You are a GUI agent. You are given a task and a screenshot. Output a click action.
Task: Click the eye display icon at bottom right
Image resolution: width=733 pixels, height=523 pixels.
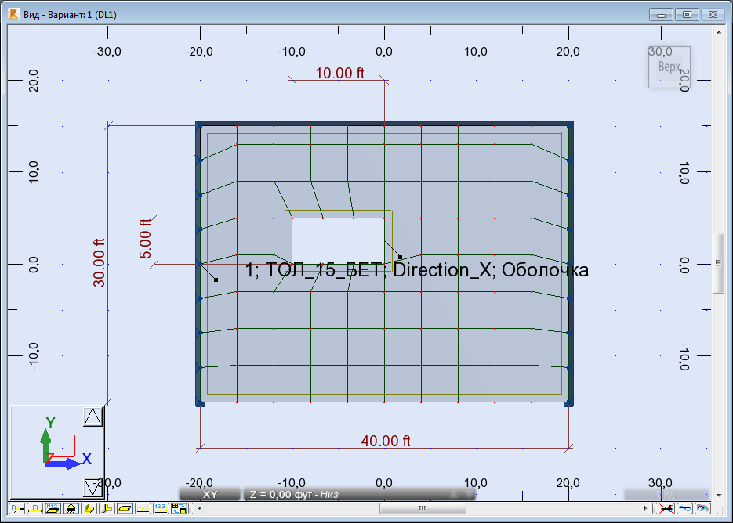tap(702, 508)
